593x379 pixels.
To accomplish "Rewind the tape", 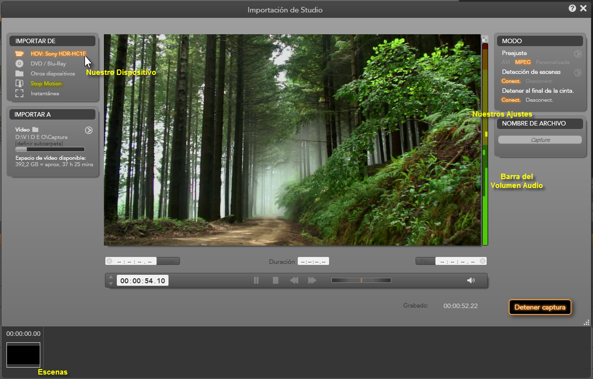I will (x=294, y=280).
